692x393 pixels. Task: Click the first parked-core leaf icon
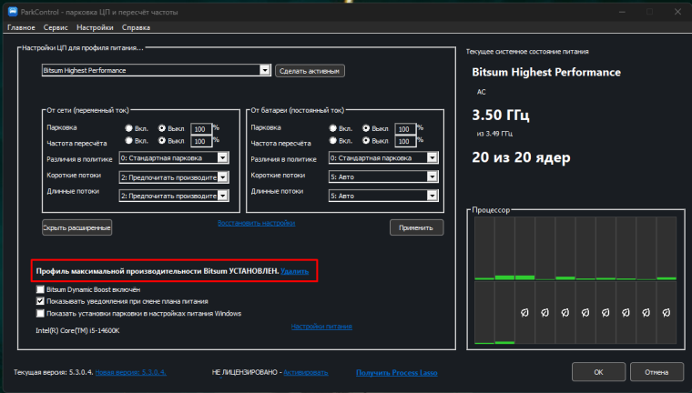click(524, 313)
